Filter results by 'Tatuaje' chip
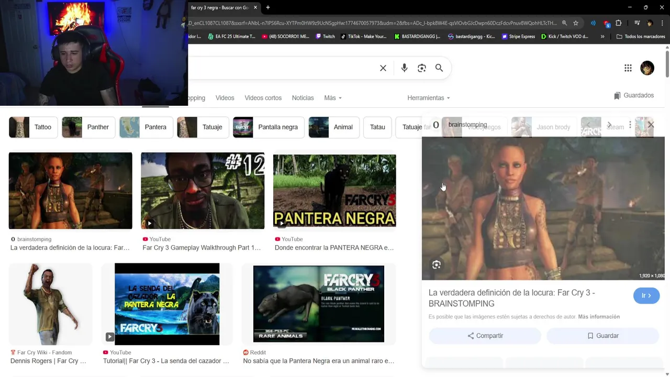670x377 pixels. pos(203,127)
